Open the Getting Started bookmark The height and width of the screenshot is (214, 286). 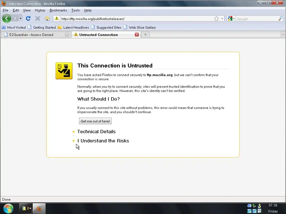pyautogui.click(x=42, y=28)
